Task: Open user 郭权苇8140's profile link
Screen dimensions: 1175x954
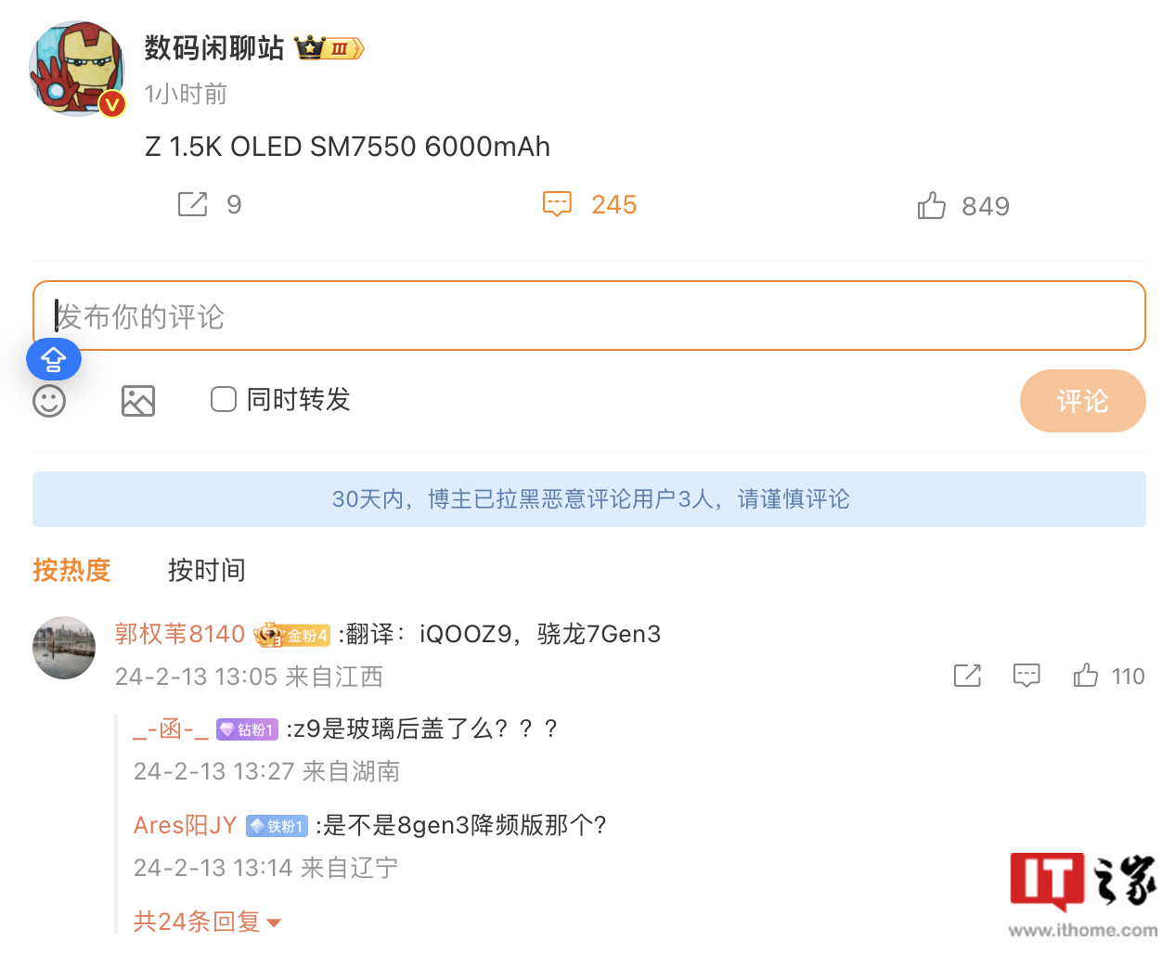Action: pos(180,634)
